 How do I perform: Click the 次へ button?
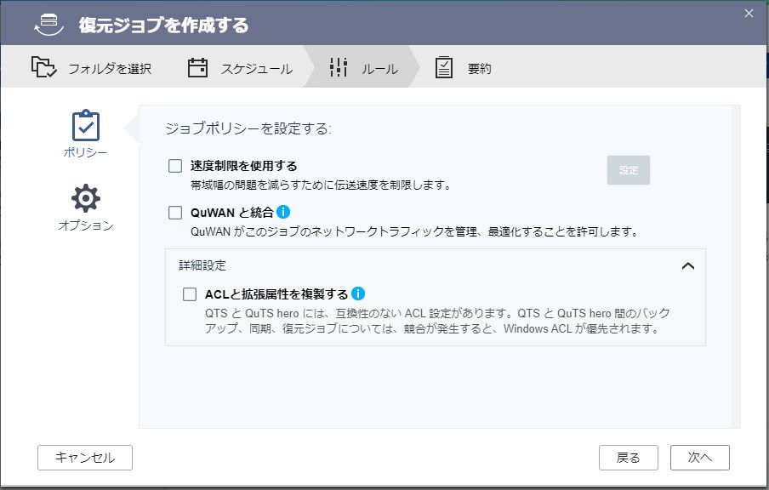tap(700, 458)
